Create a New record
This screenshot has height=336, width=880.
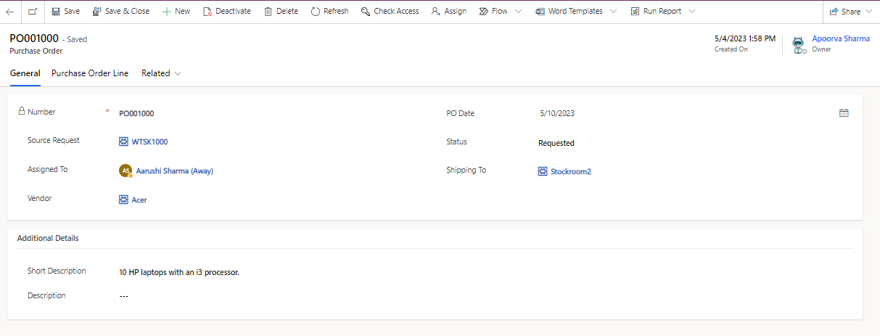pyautogui.click(x=176, y=12)
